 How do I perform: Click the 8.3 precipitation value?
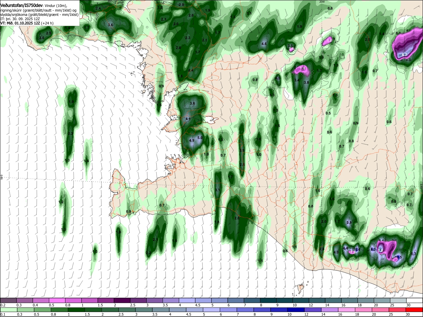373,249
